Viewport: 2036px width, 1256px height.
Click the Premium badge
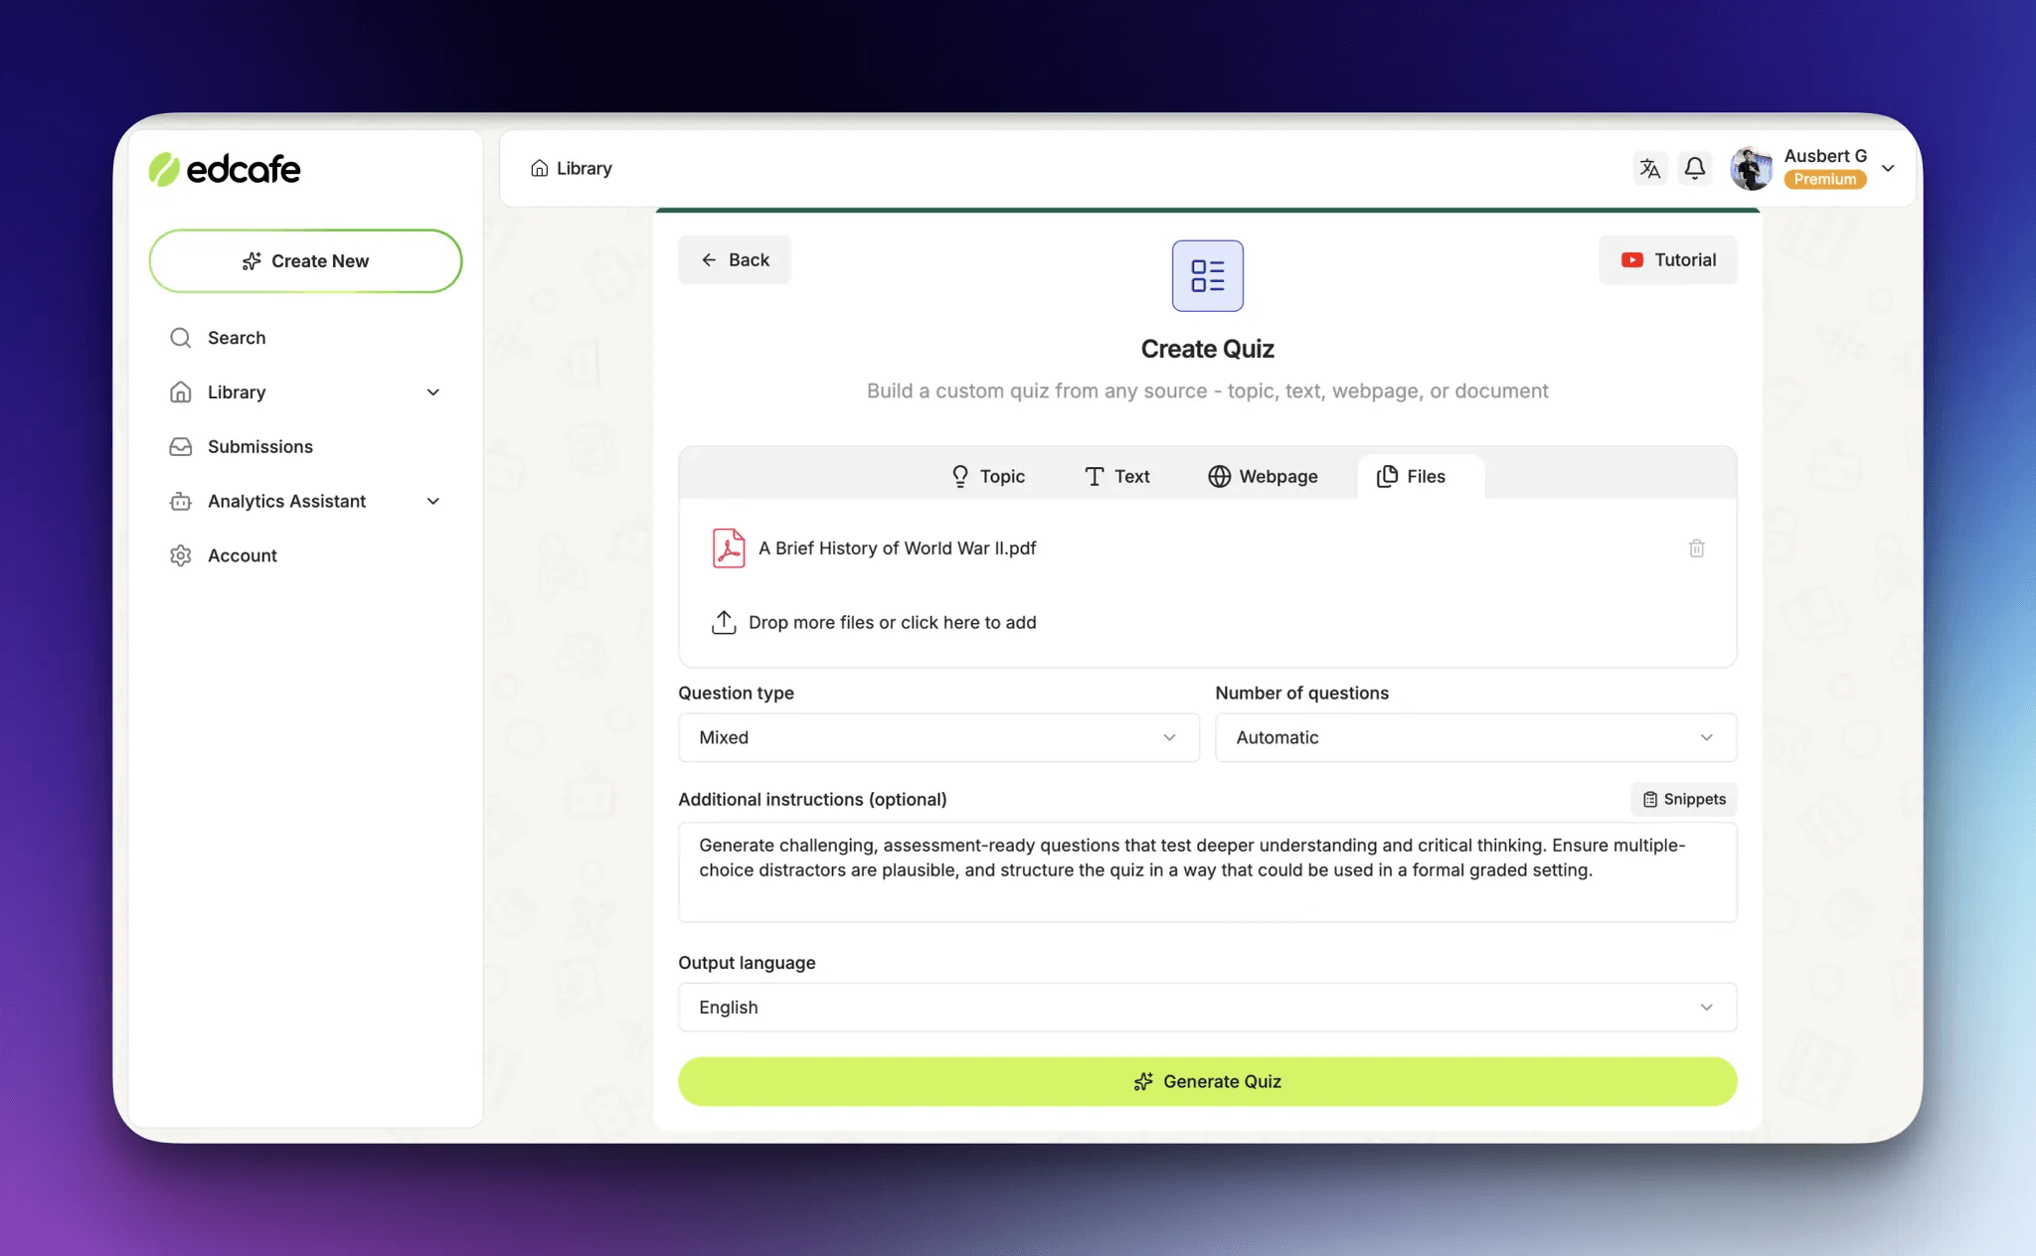point(1824,180)
